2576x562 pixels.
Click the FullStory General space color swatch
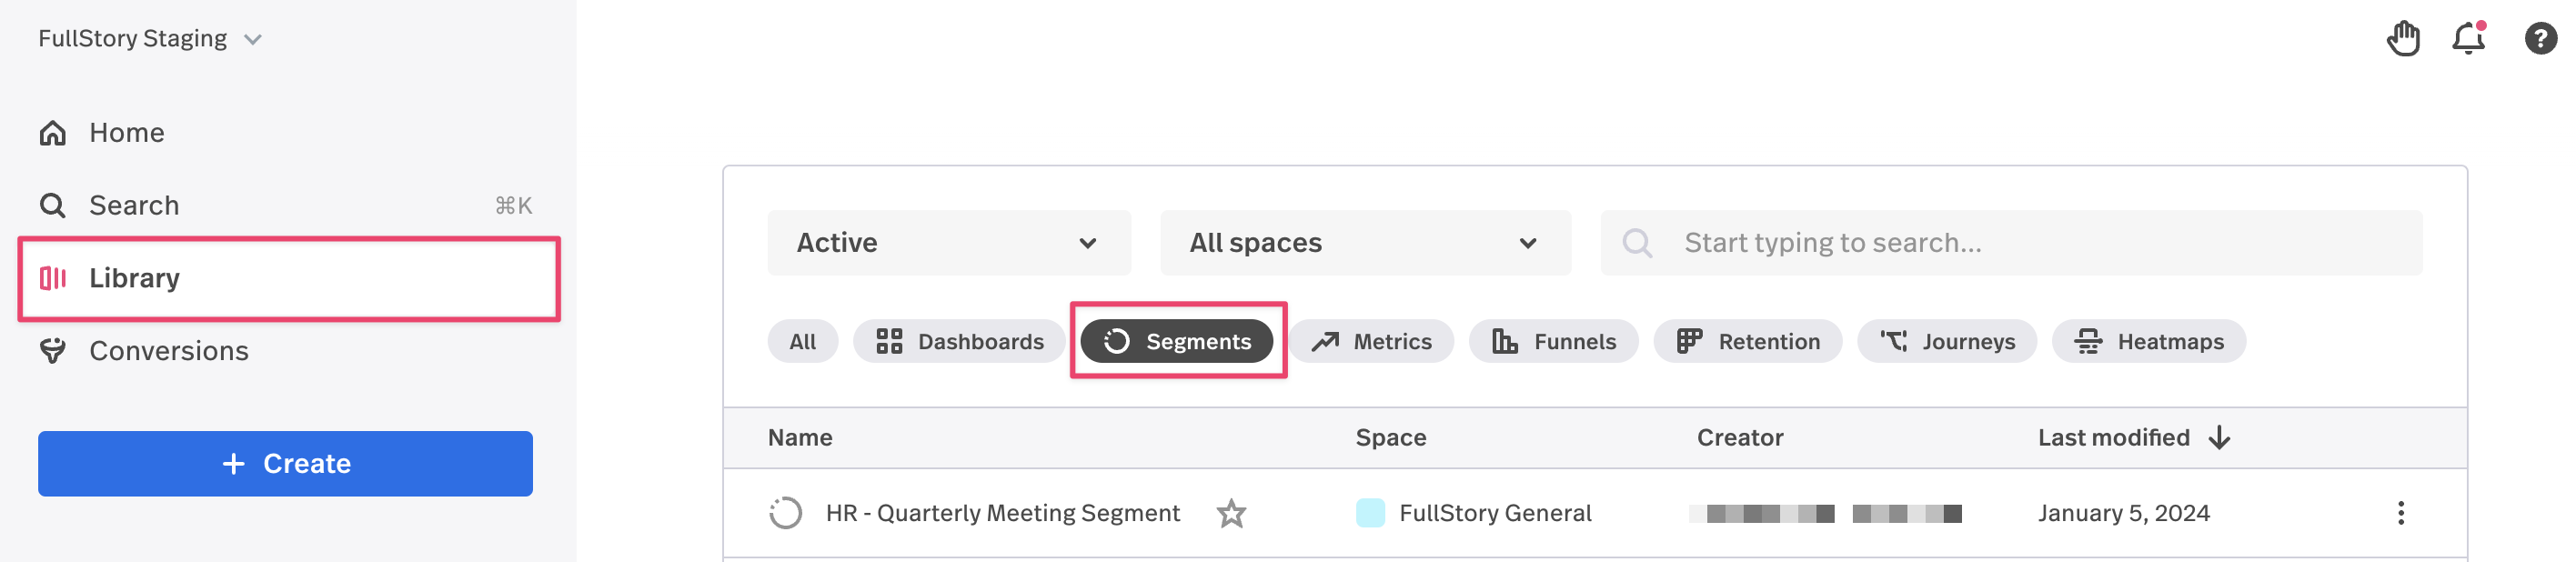point(1370,514)
